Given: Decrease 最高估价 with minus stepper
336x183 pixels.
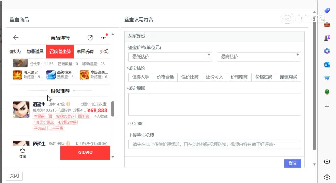Looking at the screenshot, I should pos(298,59).
